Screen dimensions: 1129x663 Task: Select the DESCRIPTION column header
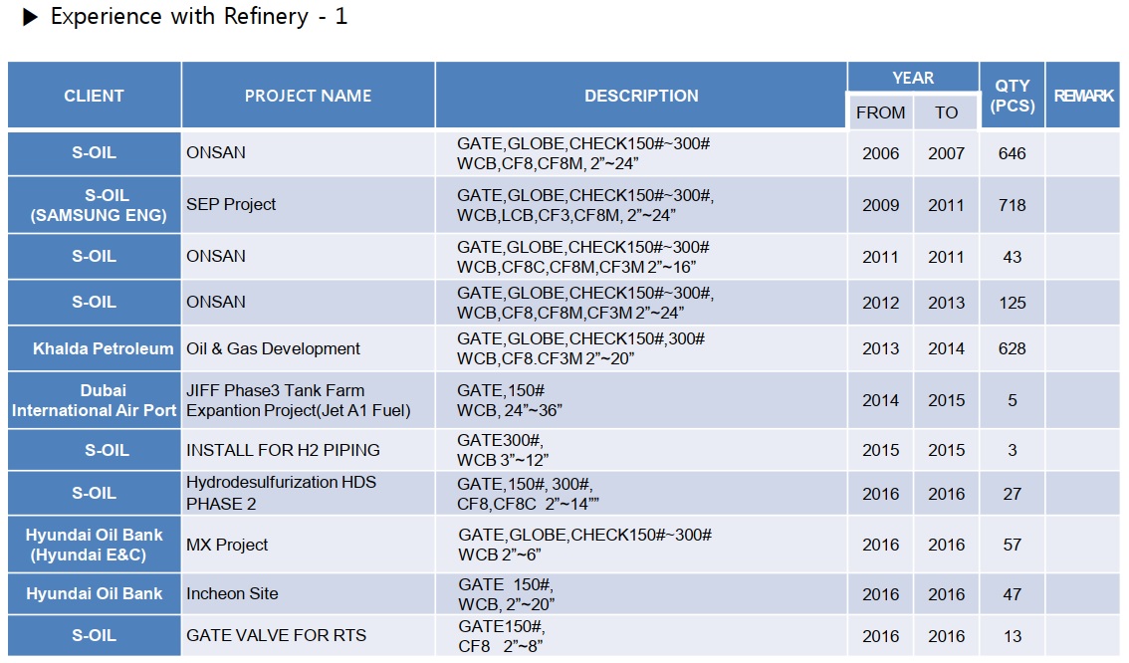(x=641, y=96)
